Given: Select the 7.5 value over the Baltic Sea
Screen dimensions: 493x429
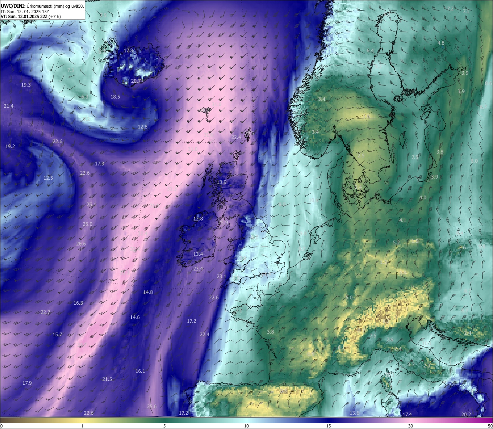Looking at the screenshot, I should coord(415,157).
